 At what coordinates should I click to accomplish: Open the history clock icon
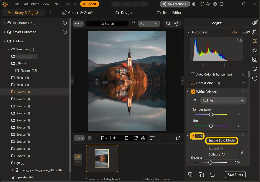coord(255,69)
